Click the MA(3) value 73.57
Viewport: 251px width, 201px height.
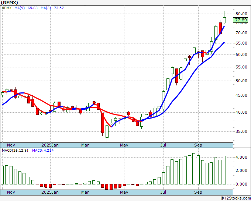pyautogui.click(x=59, y=8)
